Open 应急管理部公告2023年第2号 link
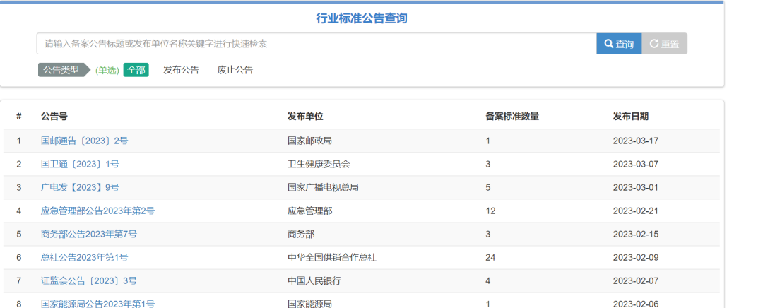763x308 pixels. (97, 211)
